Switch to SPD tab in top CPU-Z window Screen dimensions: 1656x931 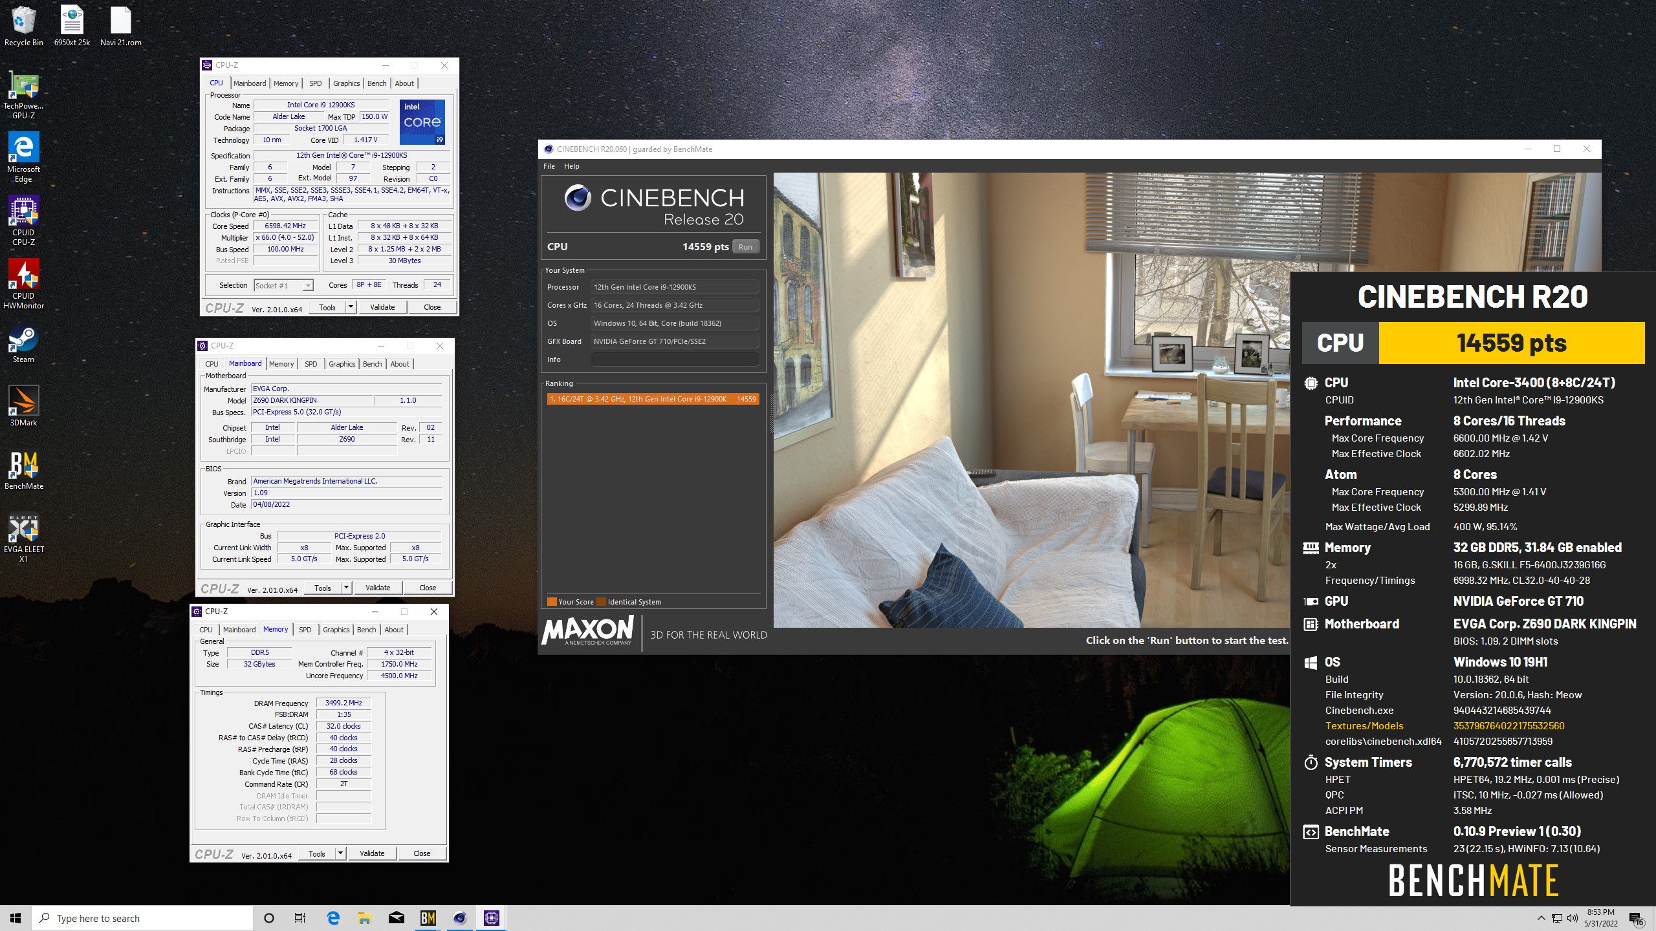(315, 83)
